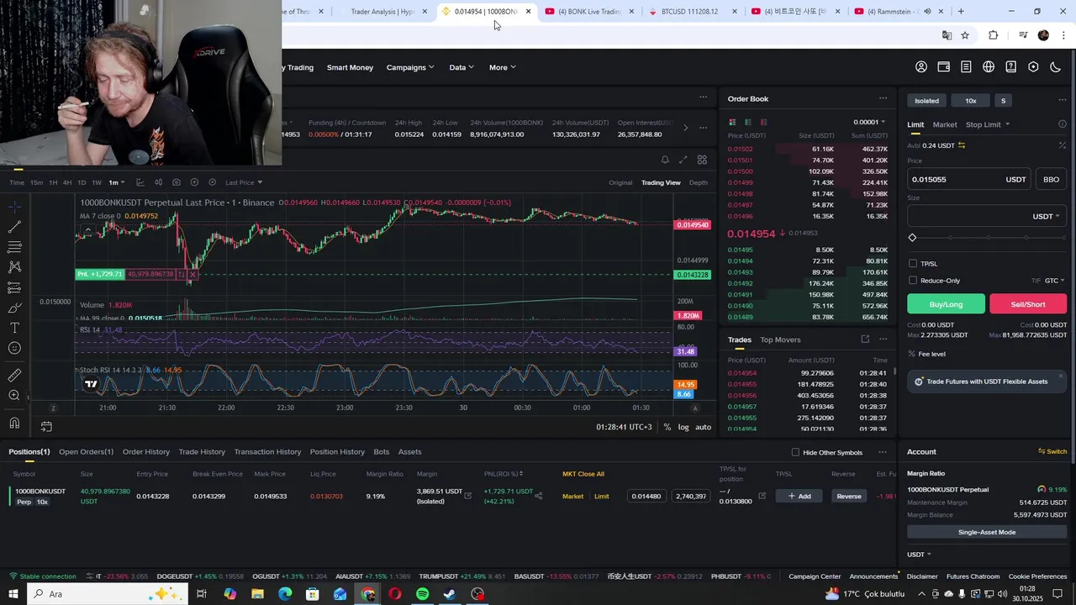1076x605 pixels.
Task: Open the Data dropdown menu
Action: click(462, 67)
